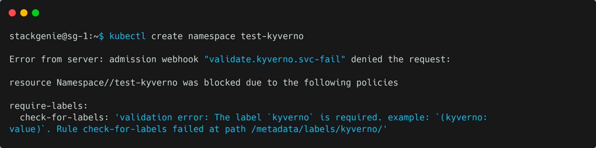Click 'denied the request:' text
Image resolution: width=596 pixels, height=148 pixels.
click(401, 59)
